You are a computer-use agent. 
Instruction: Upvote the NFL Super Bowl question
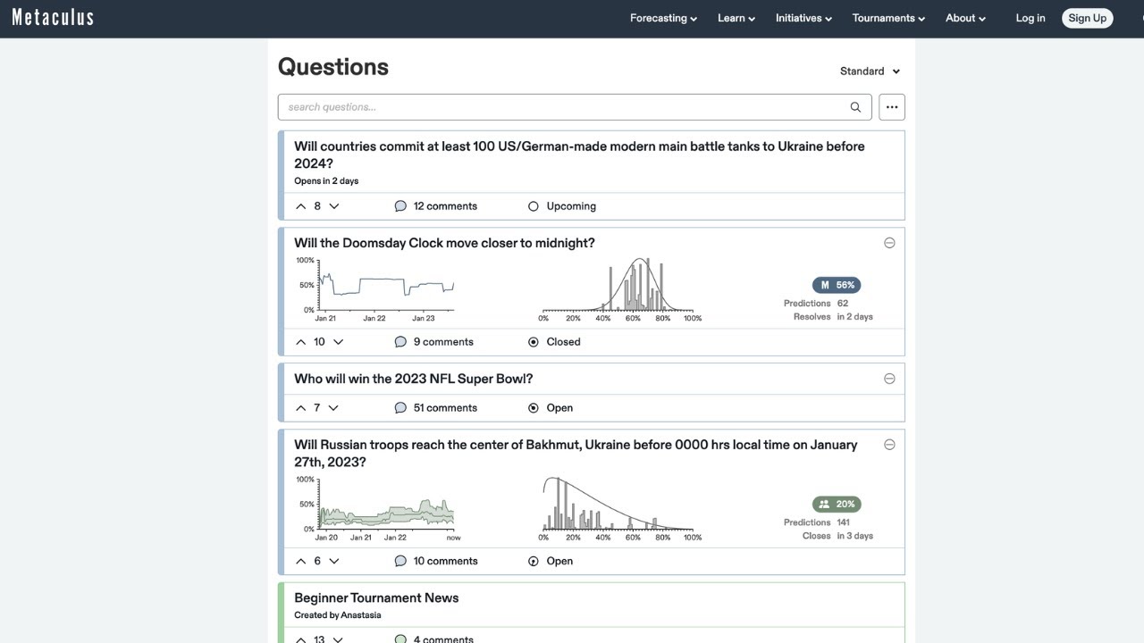[301, 408]
